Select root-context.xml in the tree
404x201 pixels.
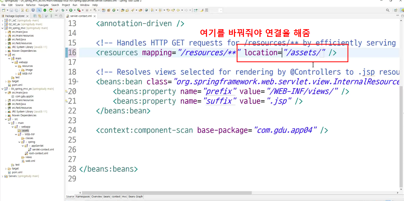point(37,153)
